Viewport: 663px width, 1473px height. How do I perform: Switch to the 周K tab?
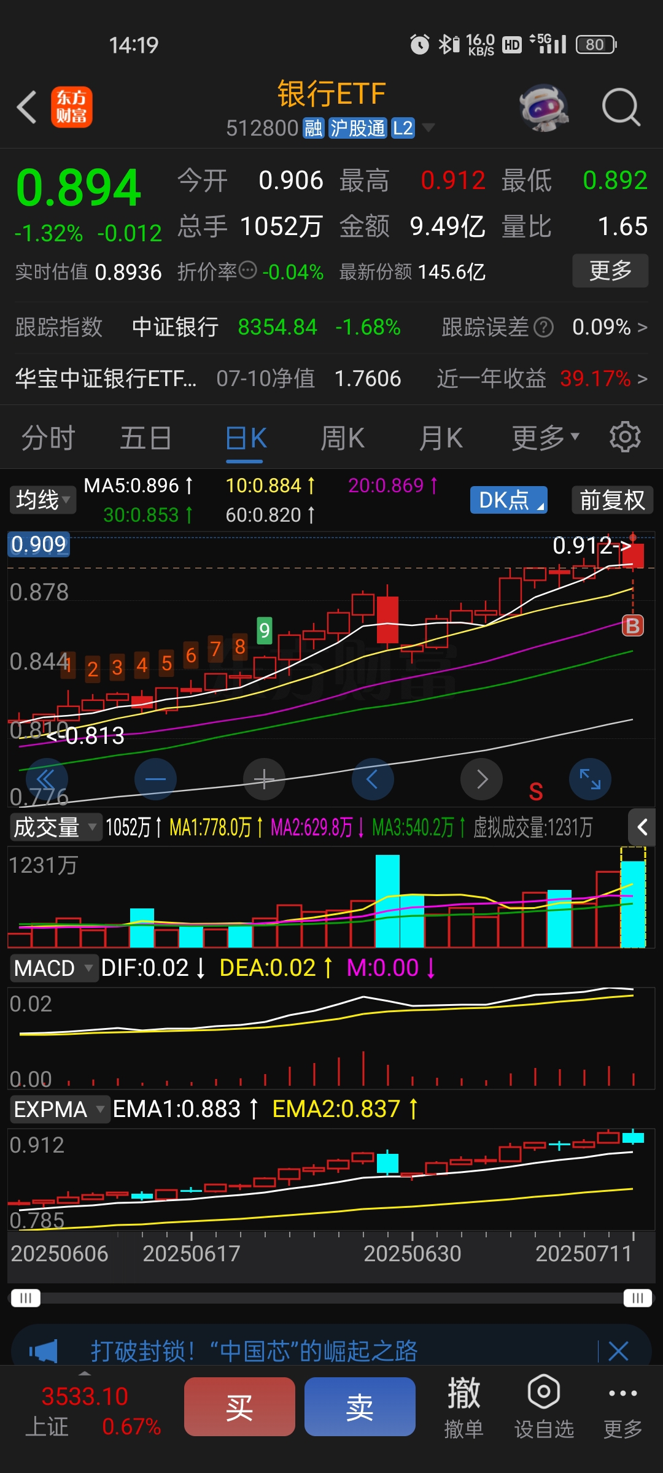[x=343, y=438]
